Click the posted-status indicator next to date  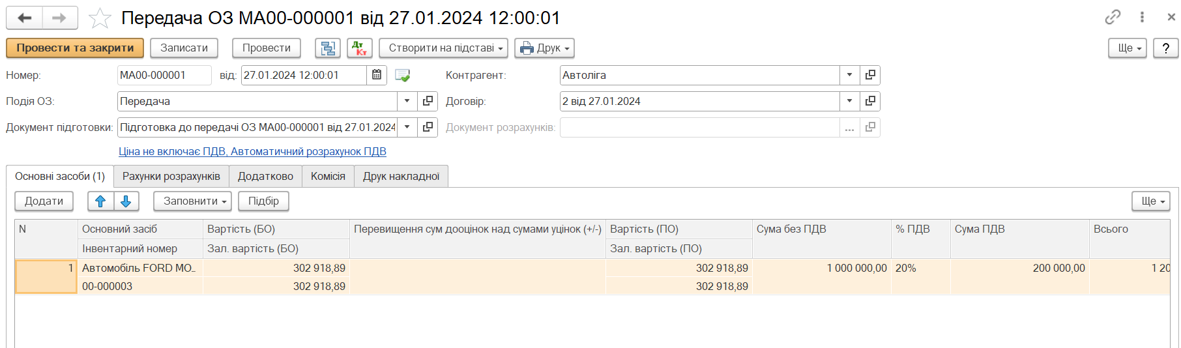[x=403, y=76]
